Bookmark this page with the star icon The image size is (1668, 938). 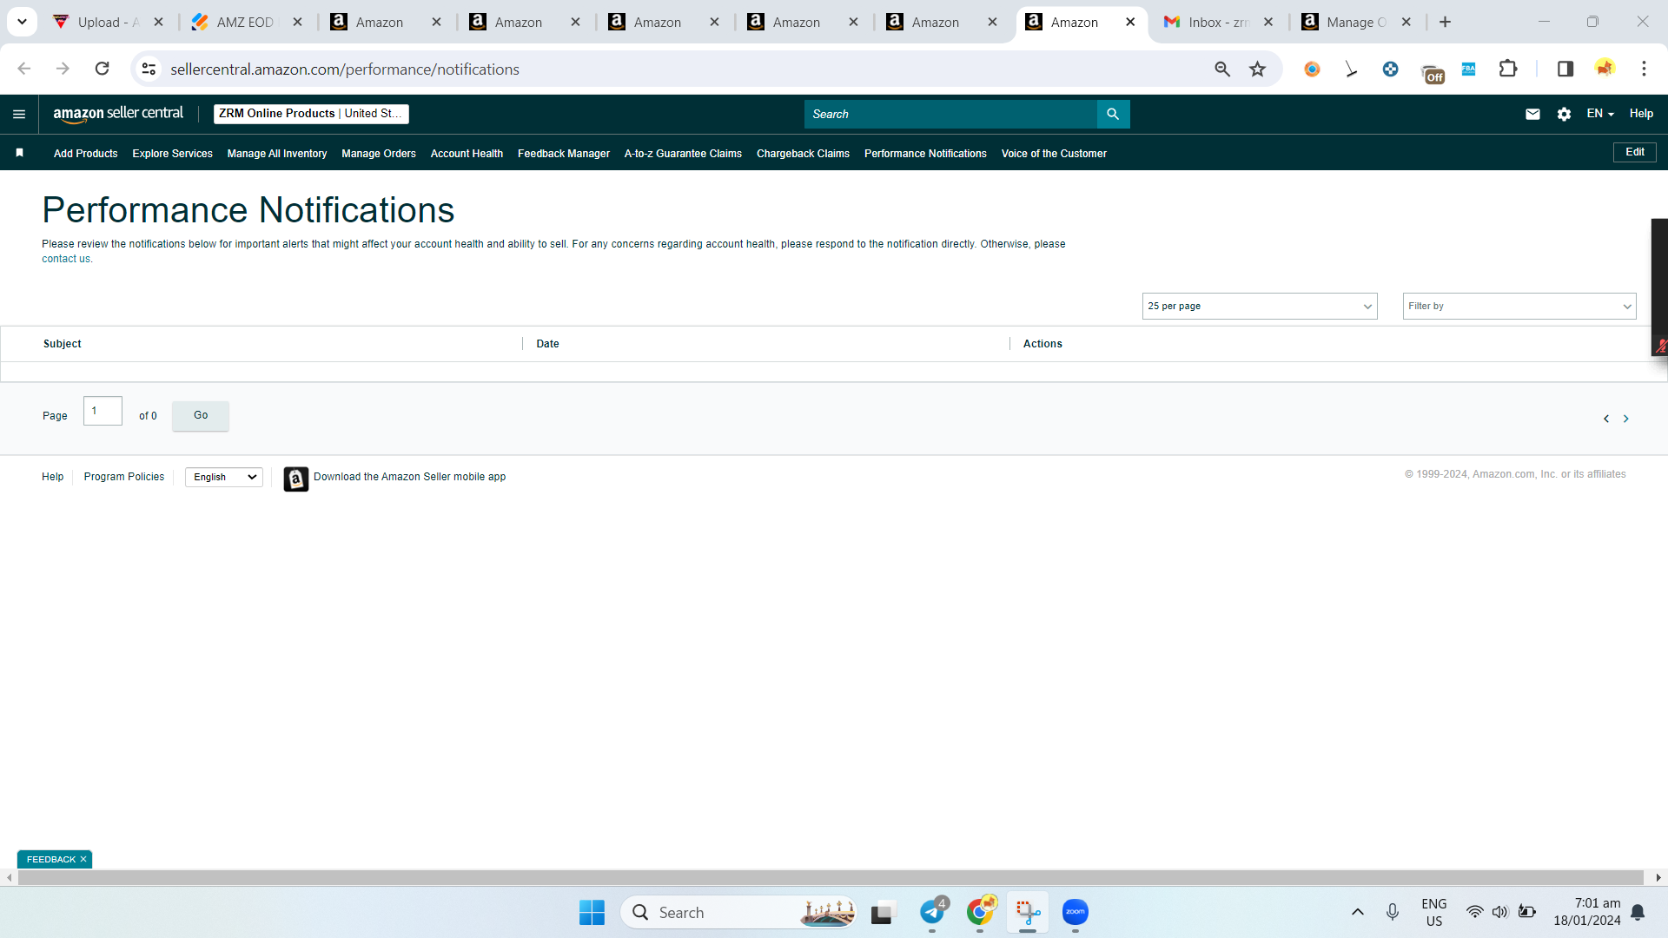1257,69
